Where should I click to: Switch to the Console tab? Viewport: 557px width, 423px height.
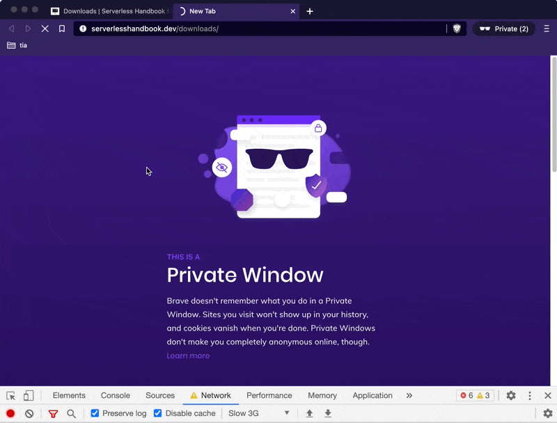point(116,396)
